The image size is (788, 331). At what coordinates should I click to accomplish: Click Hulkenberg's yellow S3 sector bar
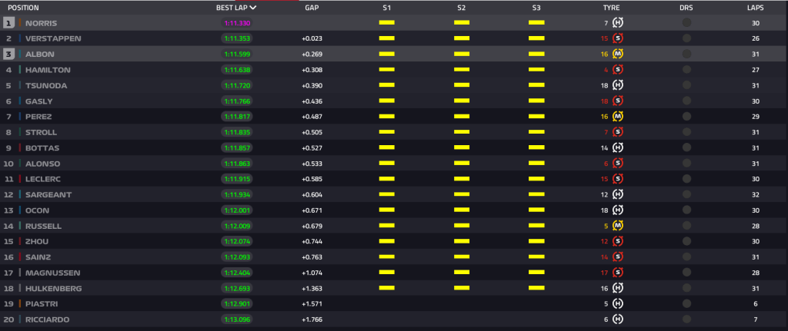pyautogui.click(x=536, y=288)
